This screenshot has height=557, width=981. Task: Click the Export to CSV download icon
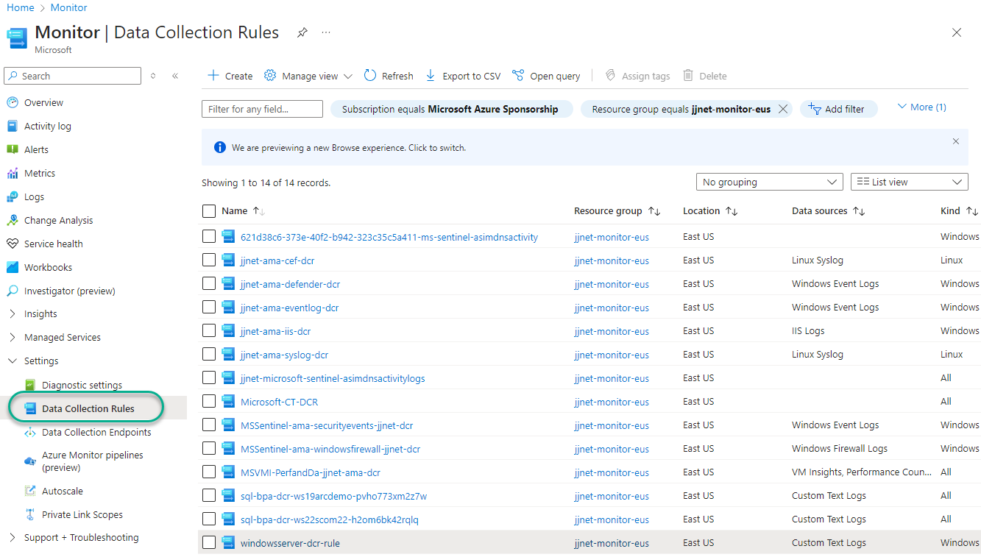(431, 76)
